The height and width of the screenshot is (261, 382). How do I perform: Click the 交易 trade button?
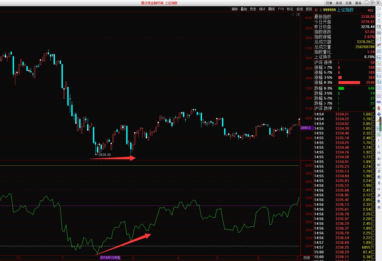pyautogui.click(x=348, y=3)
